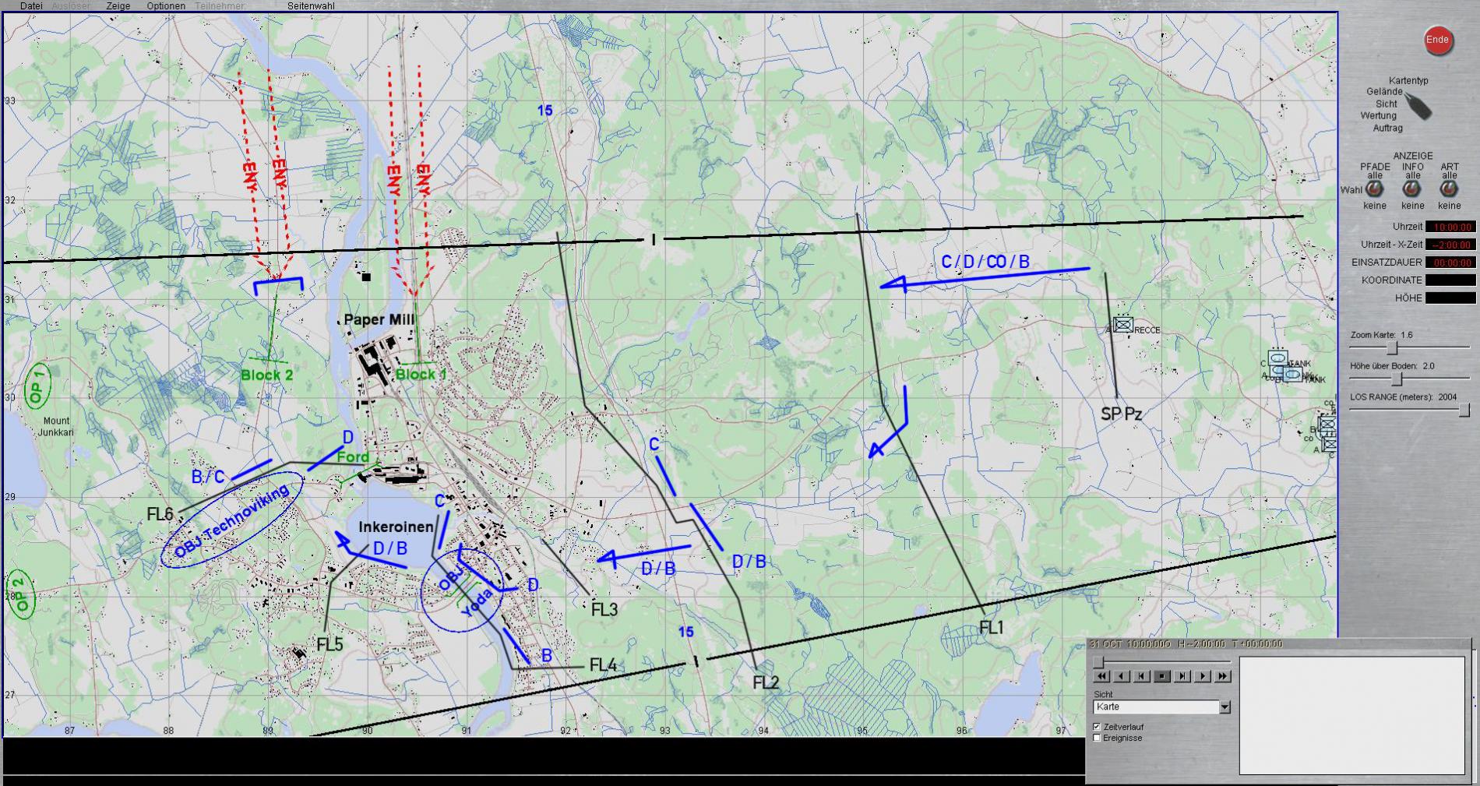
Task: Enable the Ereignisse checkbox
Action: coord(1097,738)
